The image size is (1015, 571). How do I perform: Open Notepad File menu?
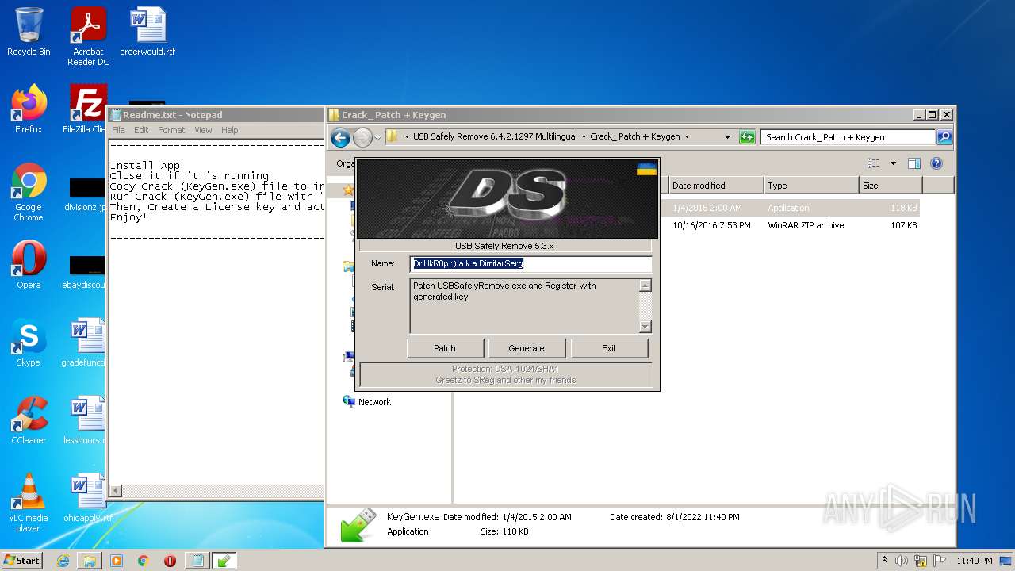(x=118, y=130)
